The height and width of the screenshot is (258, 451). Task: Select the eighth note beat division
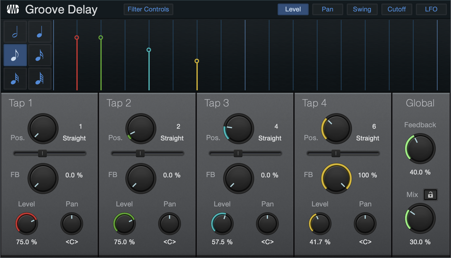pyautogui.click(x=15, y=55)
